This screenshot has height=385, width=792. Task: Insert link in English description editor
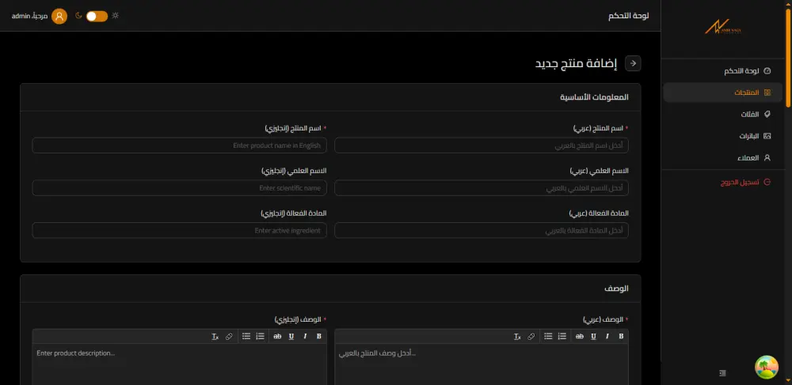tap(229, 337)
